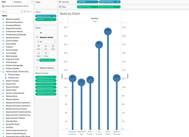
Task: Open the Color marks card
Action: (x=39, y=47)
